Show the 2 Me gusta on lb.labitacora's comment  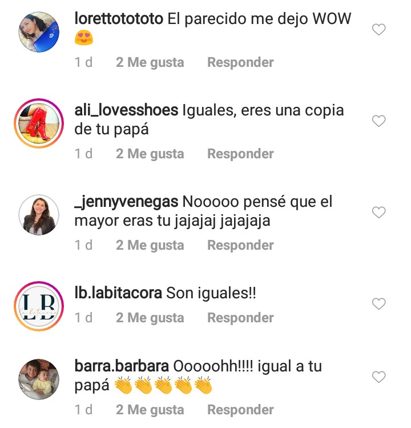[150, 318]
